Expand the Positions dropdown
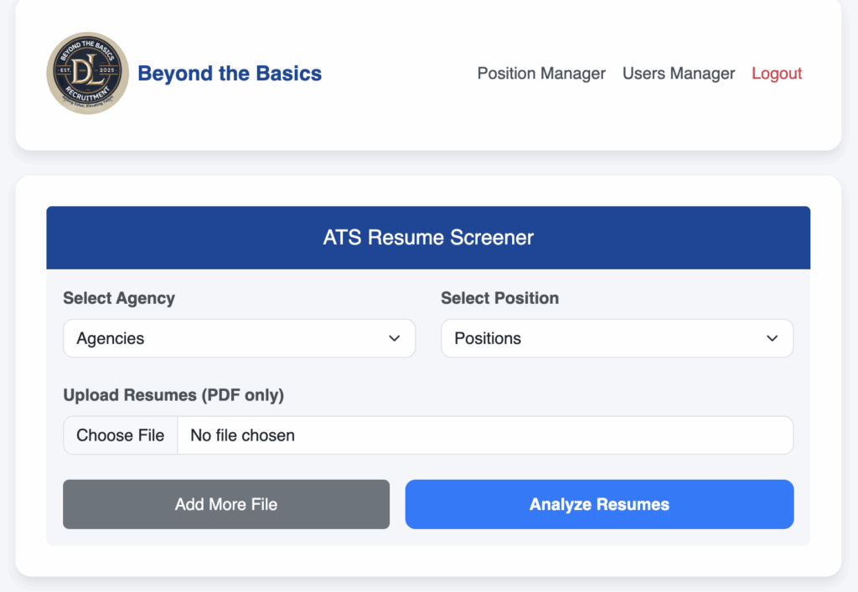The image size is (858, 592). pyautogui.click(x=617, y=338)
